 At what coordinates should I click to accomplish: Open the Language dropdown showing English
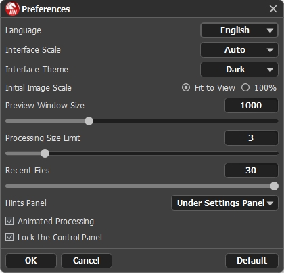pos(239,30)
